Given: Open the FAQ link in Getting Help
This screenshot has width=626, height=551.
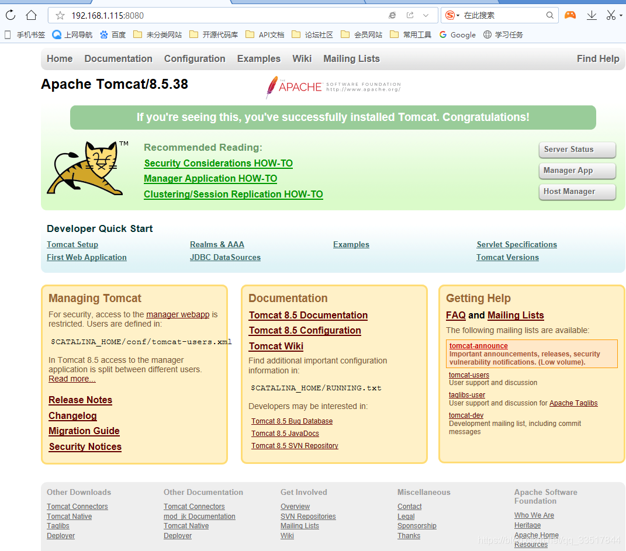Looking at the screenshot, I should coord(456,315).
